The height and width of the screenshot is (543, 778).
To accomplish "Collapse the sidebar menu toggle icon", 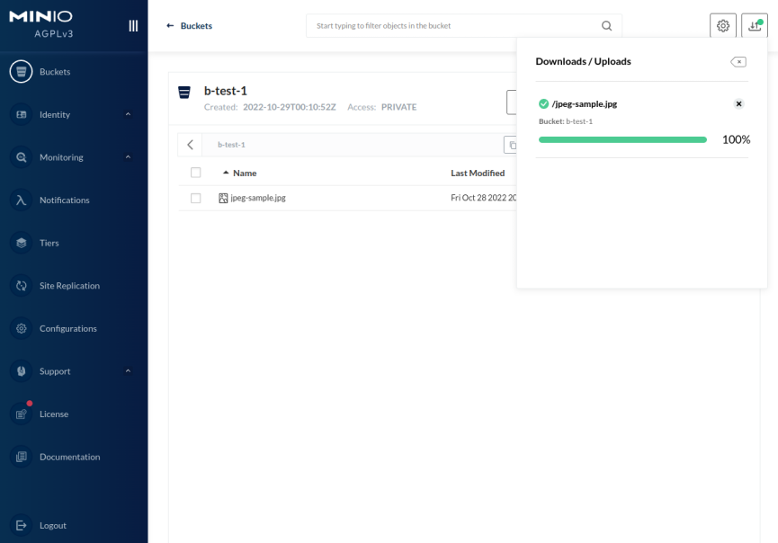I will tap(133, 26).
